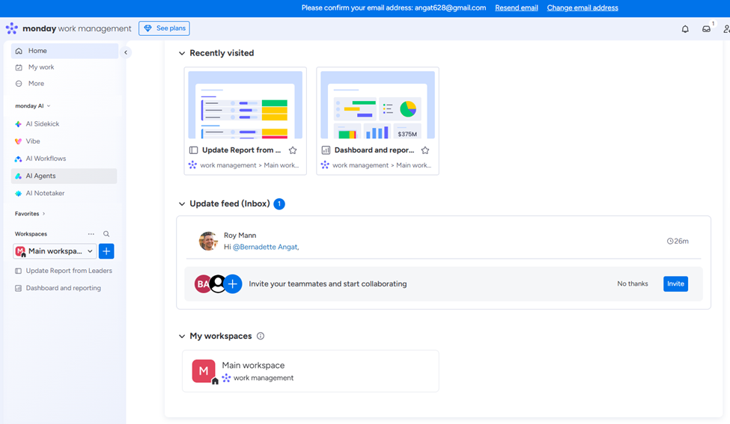Open the Update Report from Leaders thumbnail

click(x=246, y=105)
